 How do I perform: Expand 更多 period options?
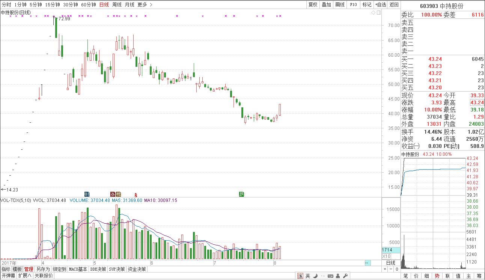click(145, 5)
